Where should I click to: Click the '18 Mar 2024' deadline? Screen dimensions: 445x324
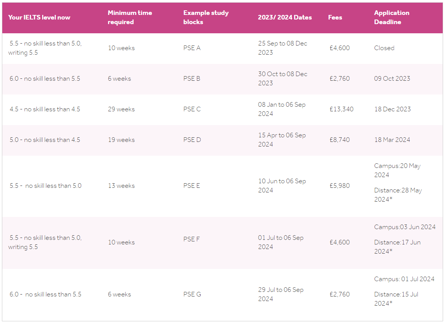click(392, 140)
